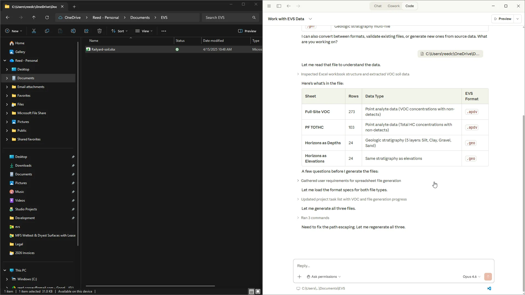Select the Railyard-soil.xlsx file
525x295 pixels.
click(103, 49)
